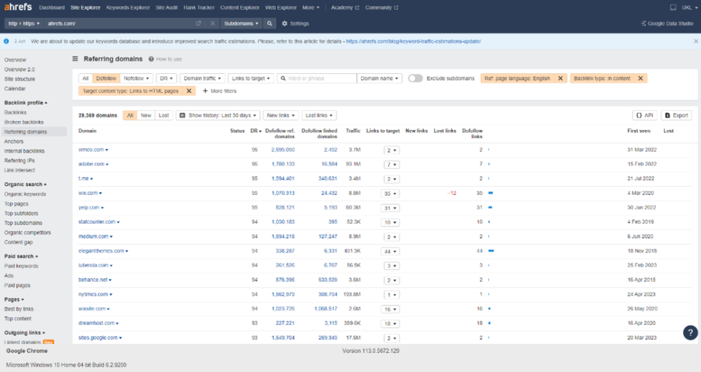Open the DR filter dropdown
Viewport: 701px width, 372px height.
click(x=166, y=78)
